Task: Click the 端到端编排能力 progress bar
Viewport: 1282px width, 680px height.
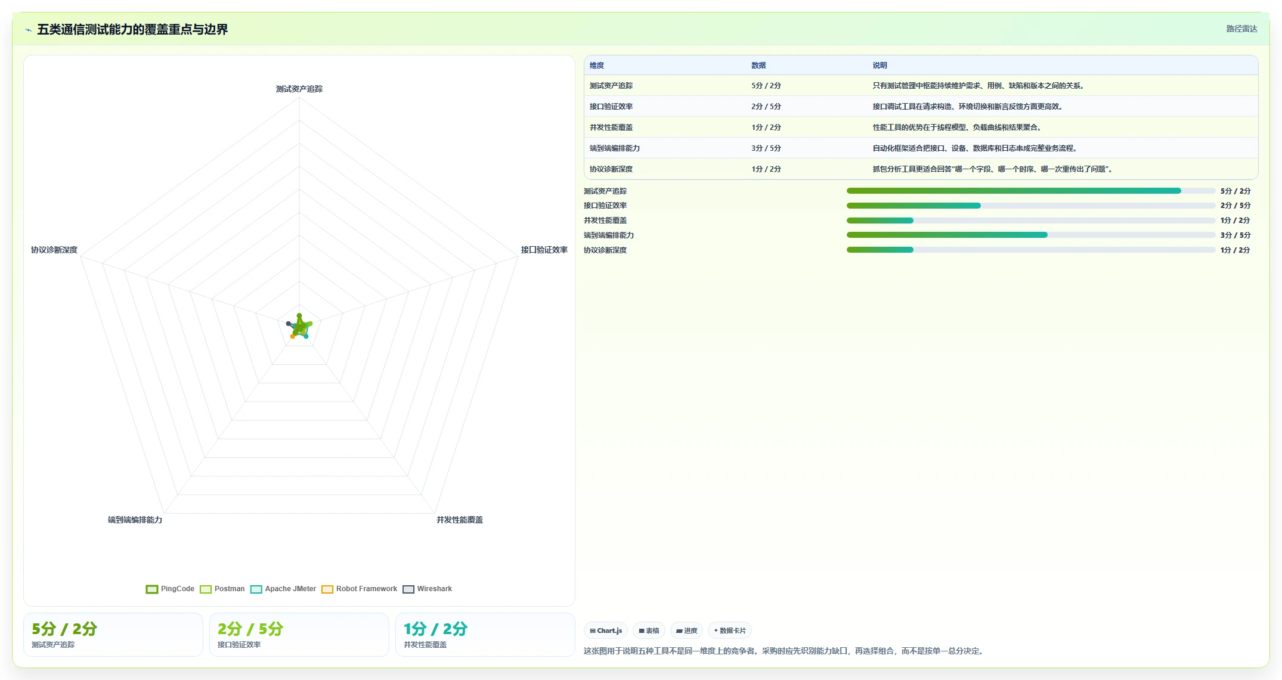Action: (1031, 235)
